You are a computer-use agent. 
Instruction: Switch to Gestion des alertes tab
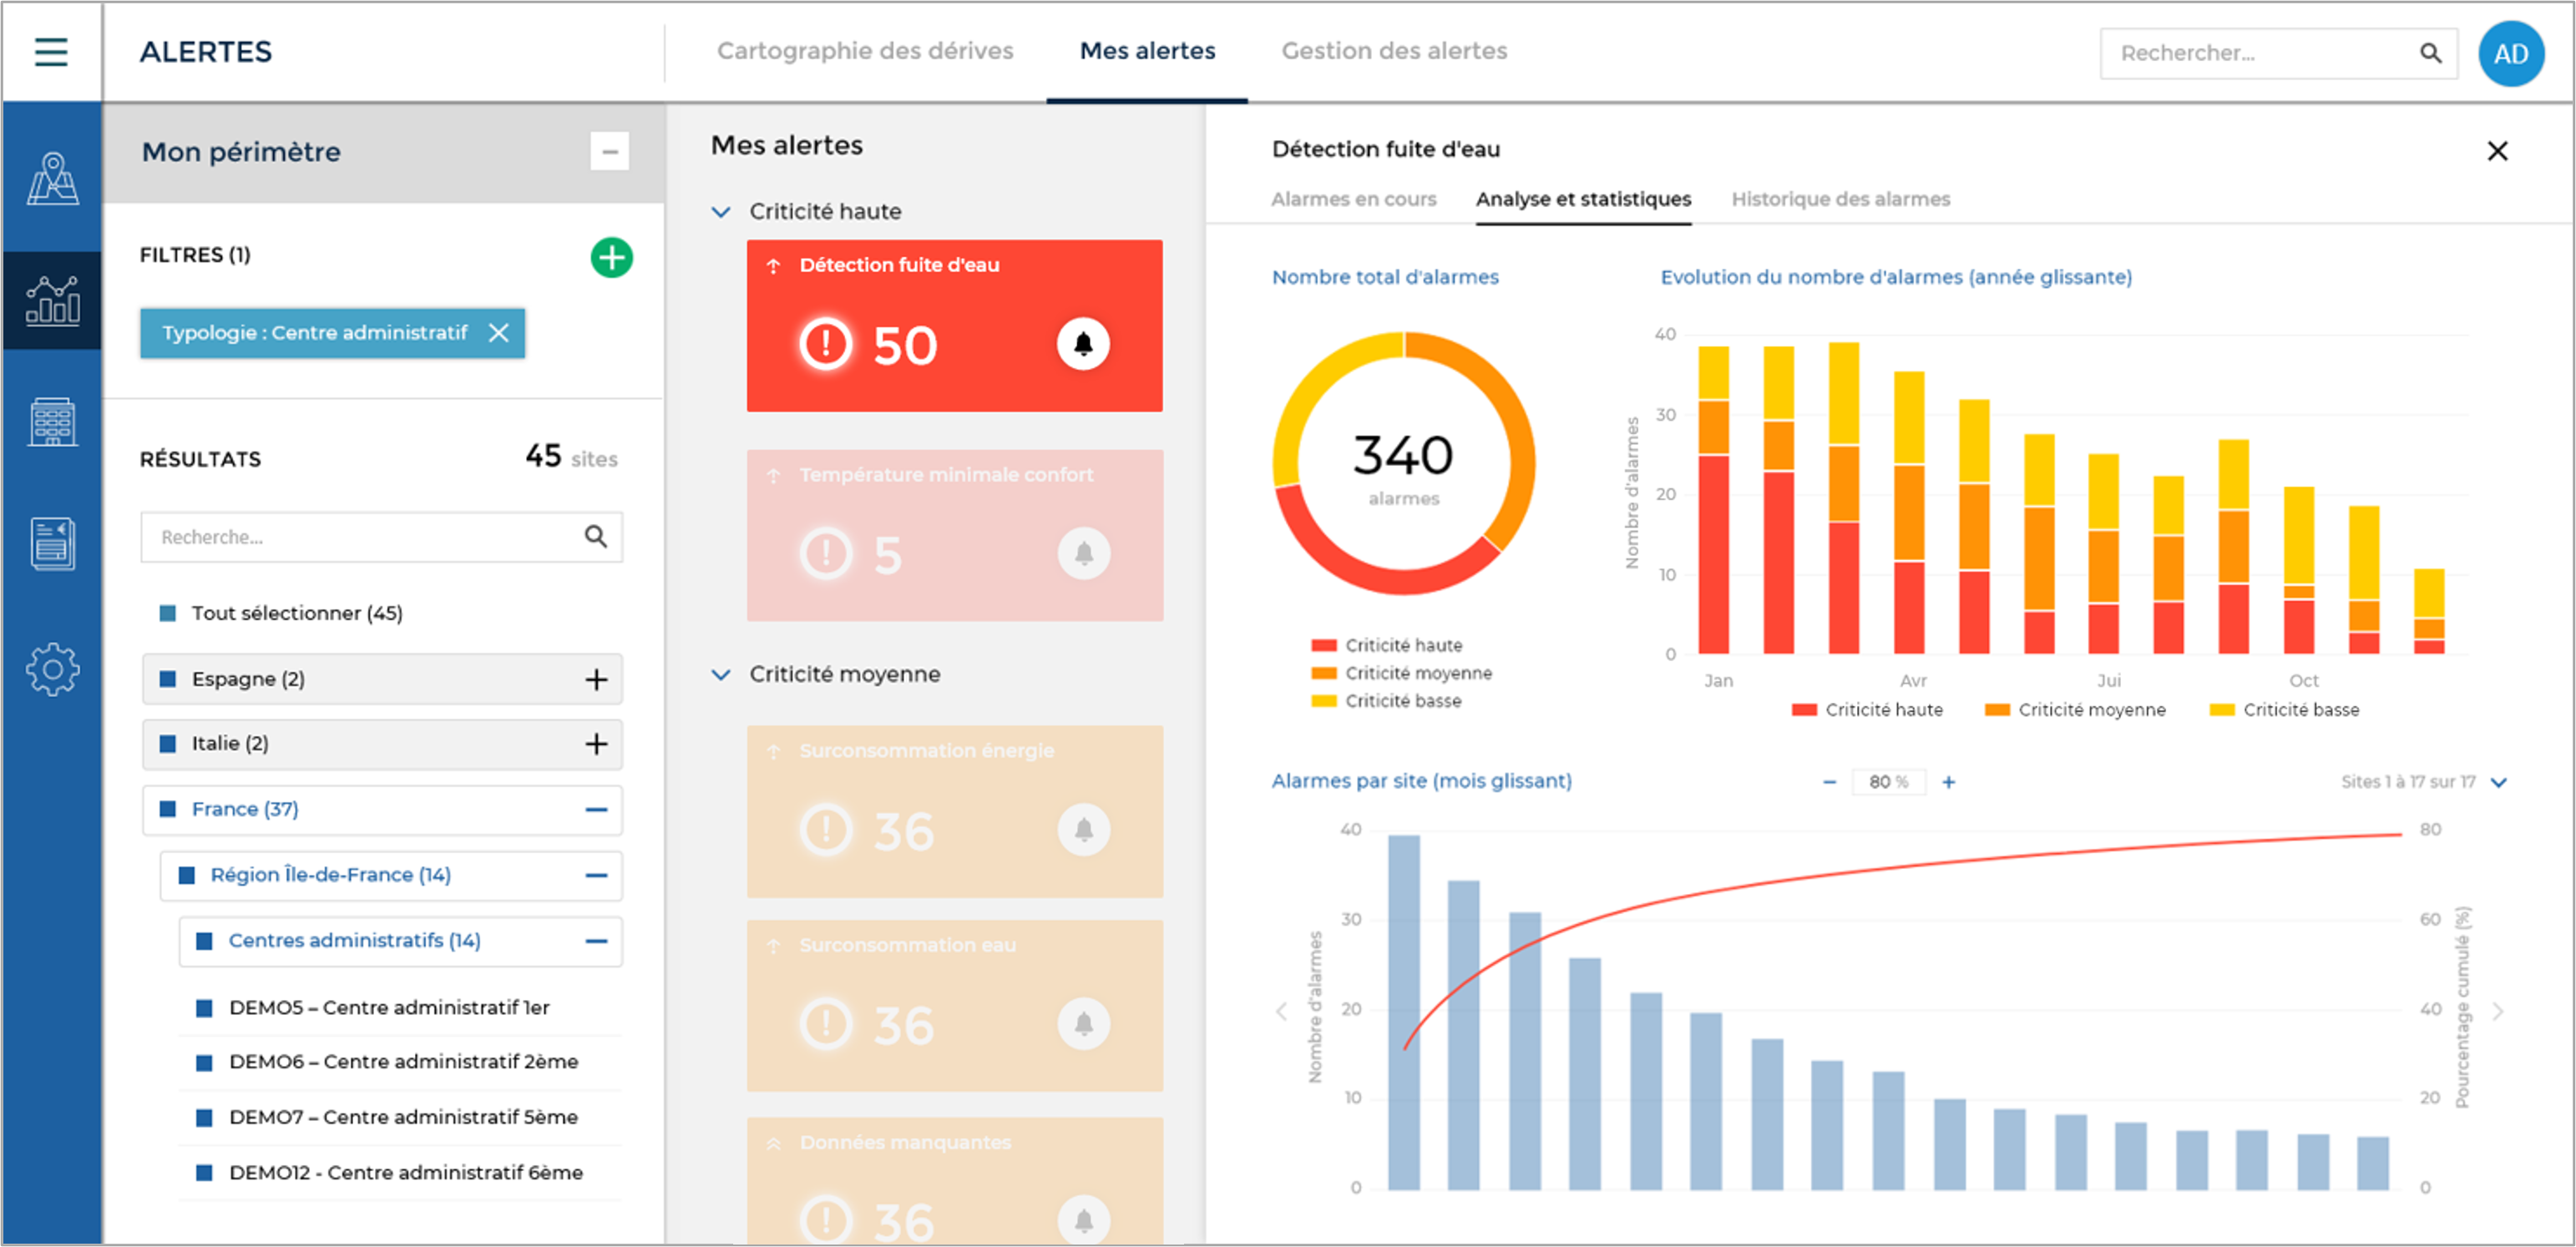[1394, 51]
